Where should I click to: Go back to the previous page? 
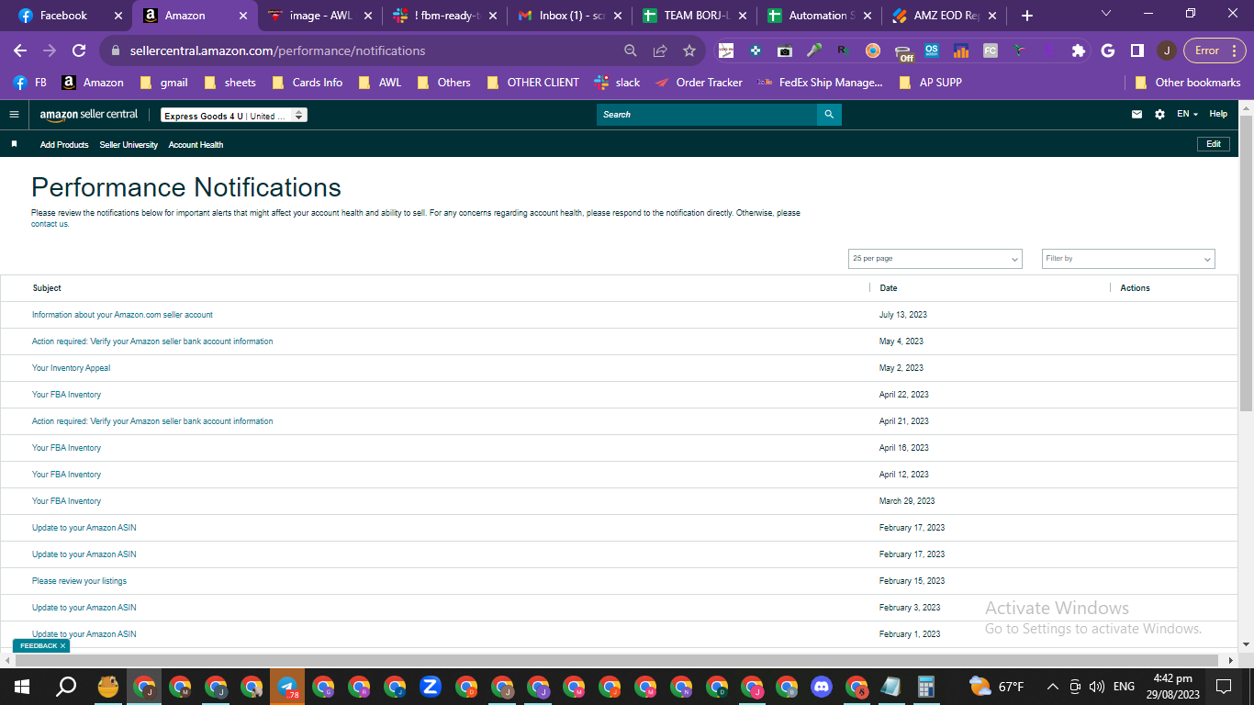[20, 50]
